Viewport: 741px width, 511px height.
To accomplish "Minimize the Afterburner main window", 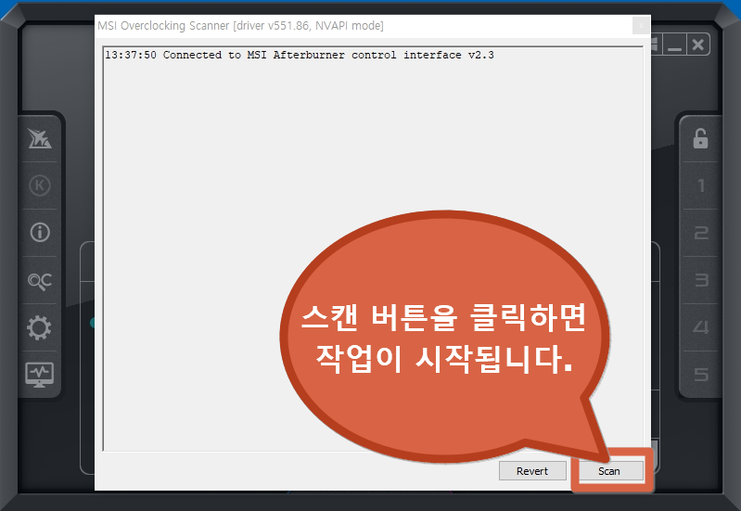I will coord(674,45).
